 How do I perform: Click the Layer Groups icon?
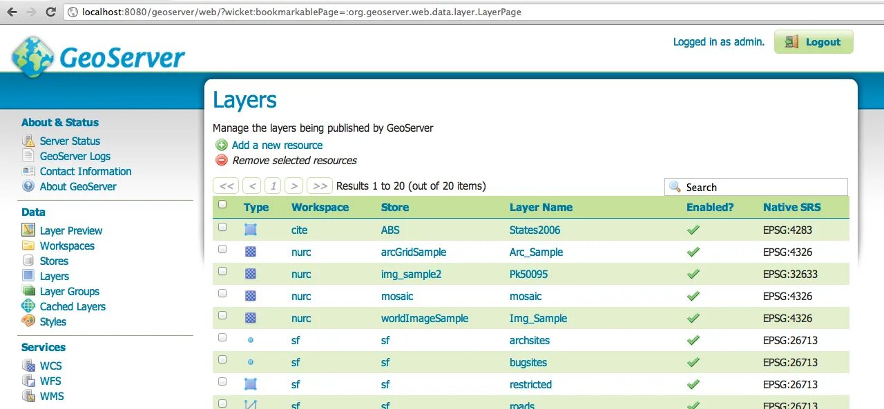(x=28, y=291)
